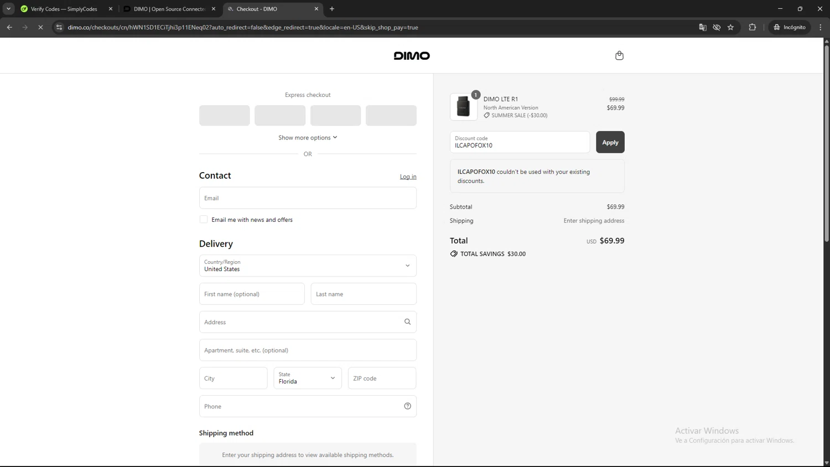The width and height of the screenshot is (830, 467).
Task: Focus the Last name field
Action: point(364,294)
